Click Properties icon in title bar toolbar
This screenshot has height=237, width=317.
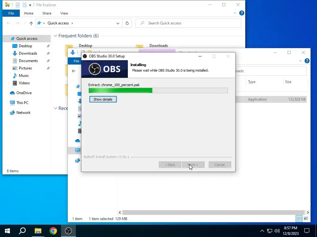click(x=18, y=5)
